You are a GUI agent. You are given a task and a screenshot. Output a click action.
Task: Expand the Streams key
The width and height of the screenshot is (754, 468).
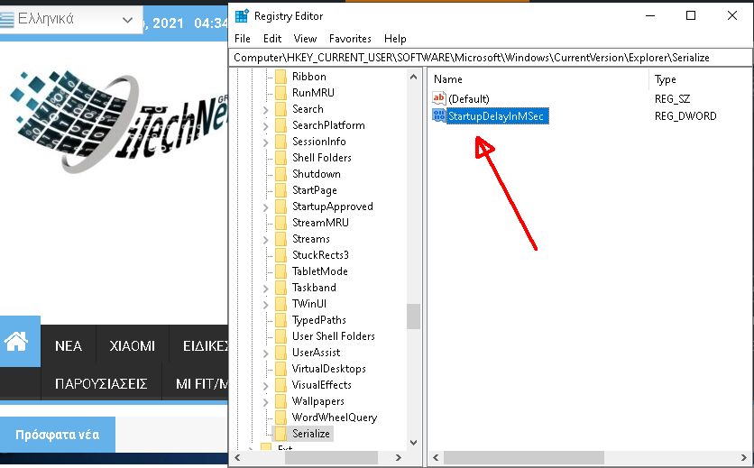tap(266, 240)
